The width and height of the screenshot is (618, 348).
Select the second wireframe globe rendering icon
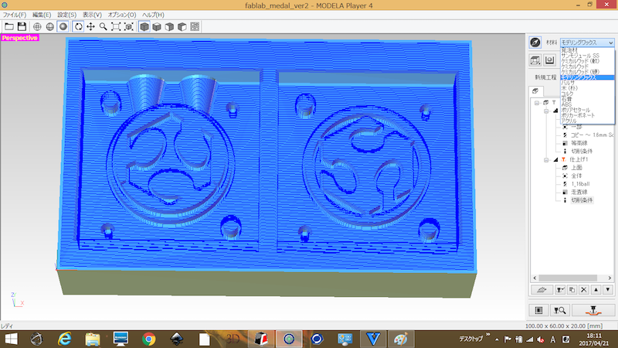50,26
